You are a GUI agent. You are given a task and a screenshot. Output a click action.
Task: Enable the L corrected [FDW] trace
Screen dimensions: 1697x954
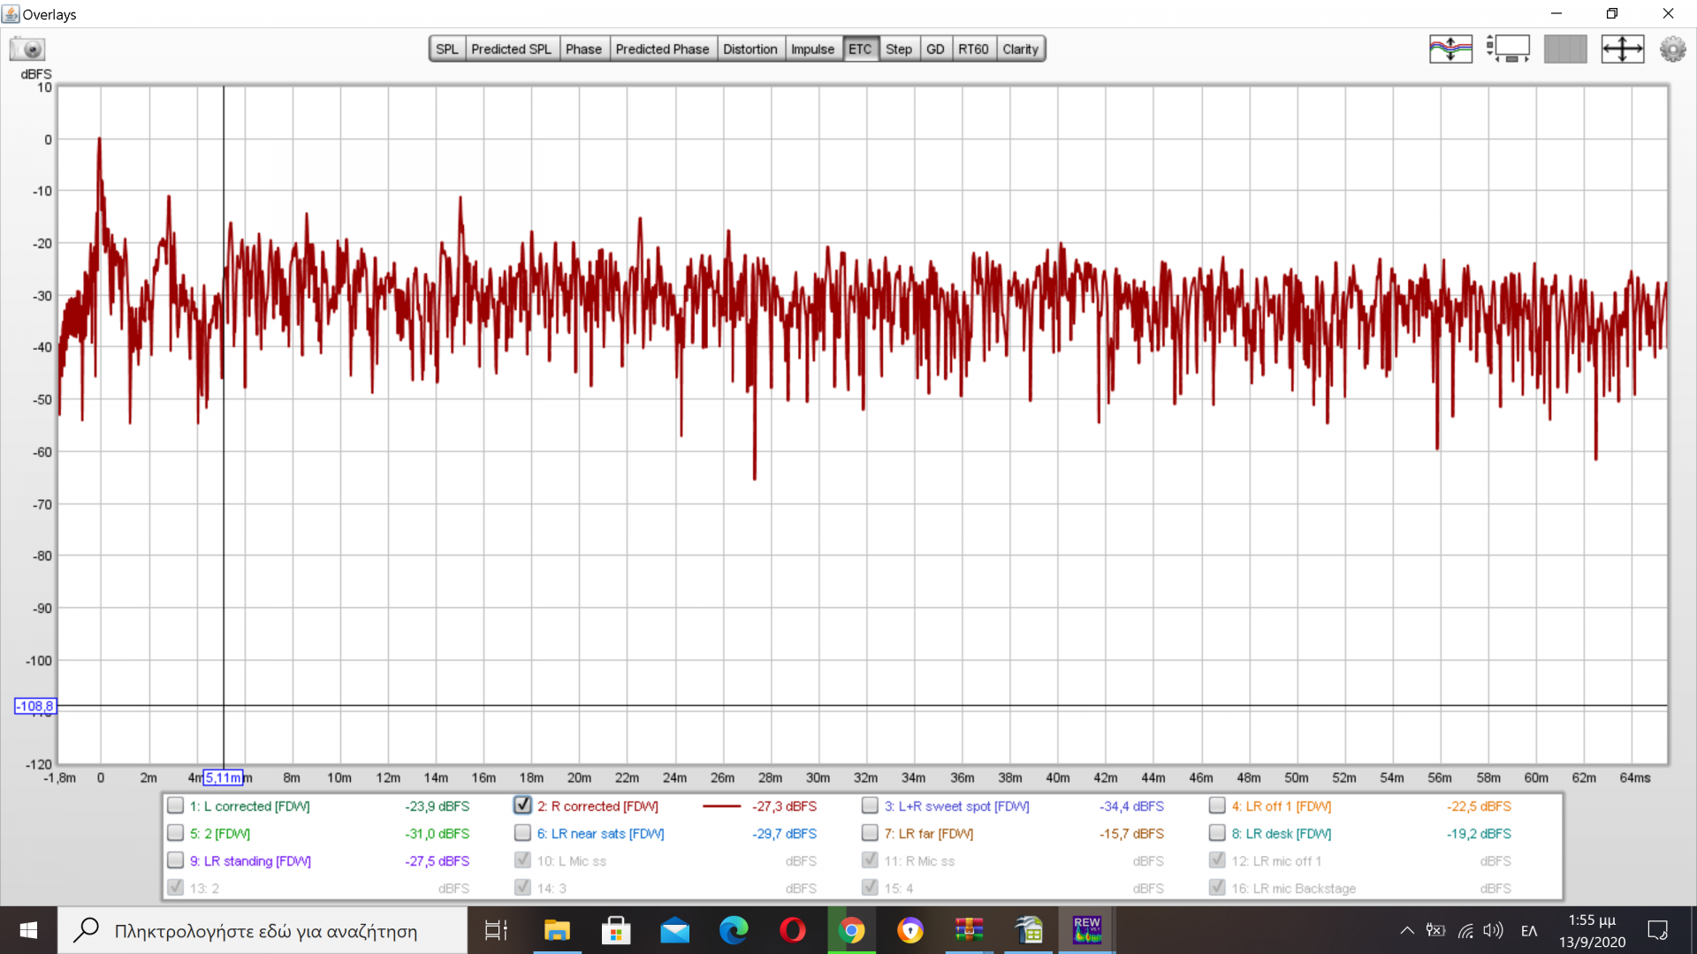tap(176, 806)
